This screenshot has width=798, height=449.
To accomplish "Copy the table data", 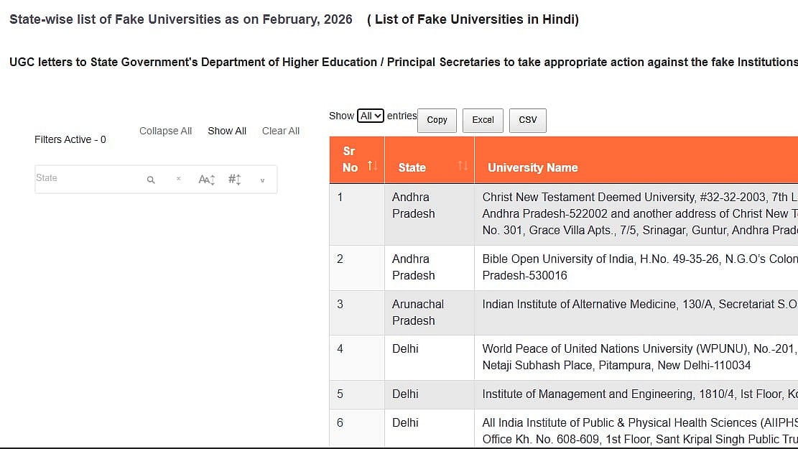I will [x=436, y=120].
